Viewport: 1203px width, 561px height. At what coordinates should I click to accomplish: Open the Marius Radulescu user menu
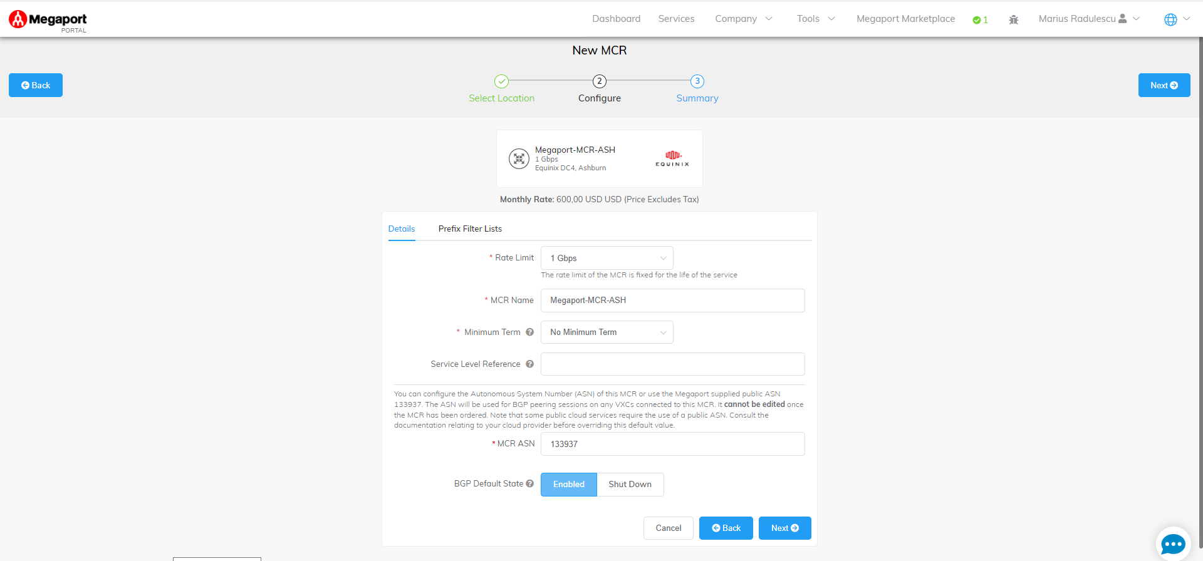point(1089,19)
